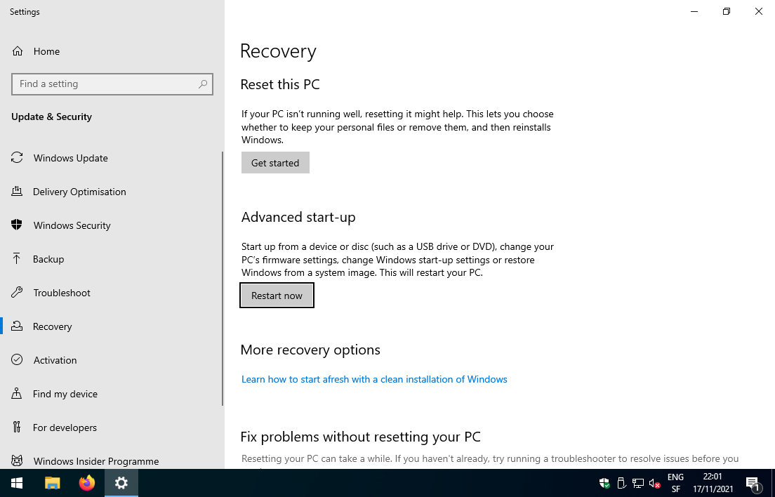Unmute audio via the speaker tray icon
The image size is (775, 497).
[655, 484]
